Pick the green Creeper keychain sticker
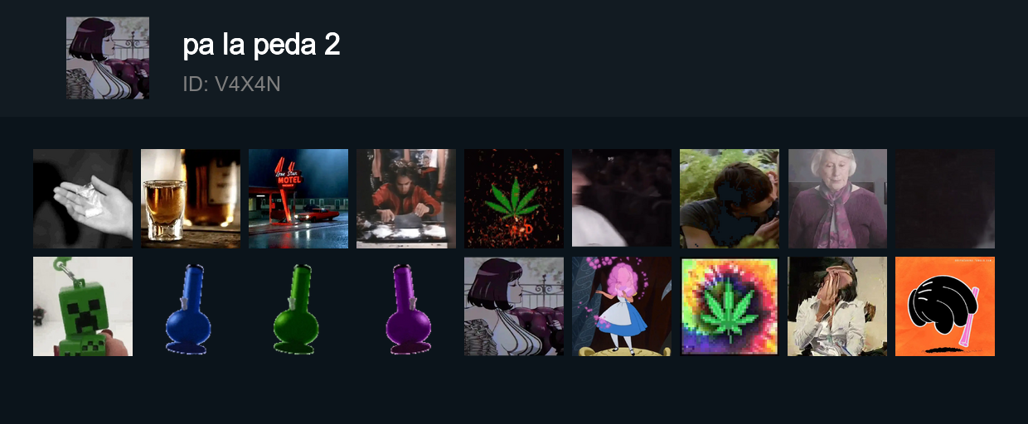 [83, 306]
